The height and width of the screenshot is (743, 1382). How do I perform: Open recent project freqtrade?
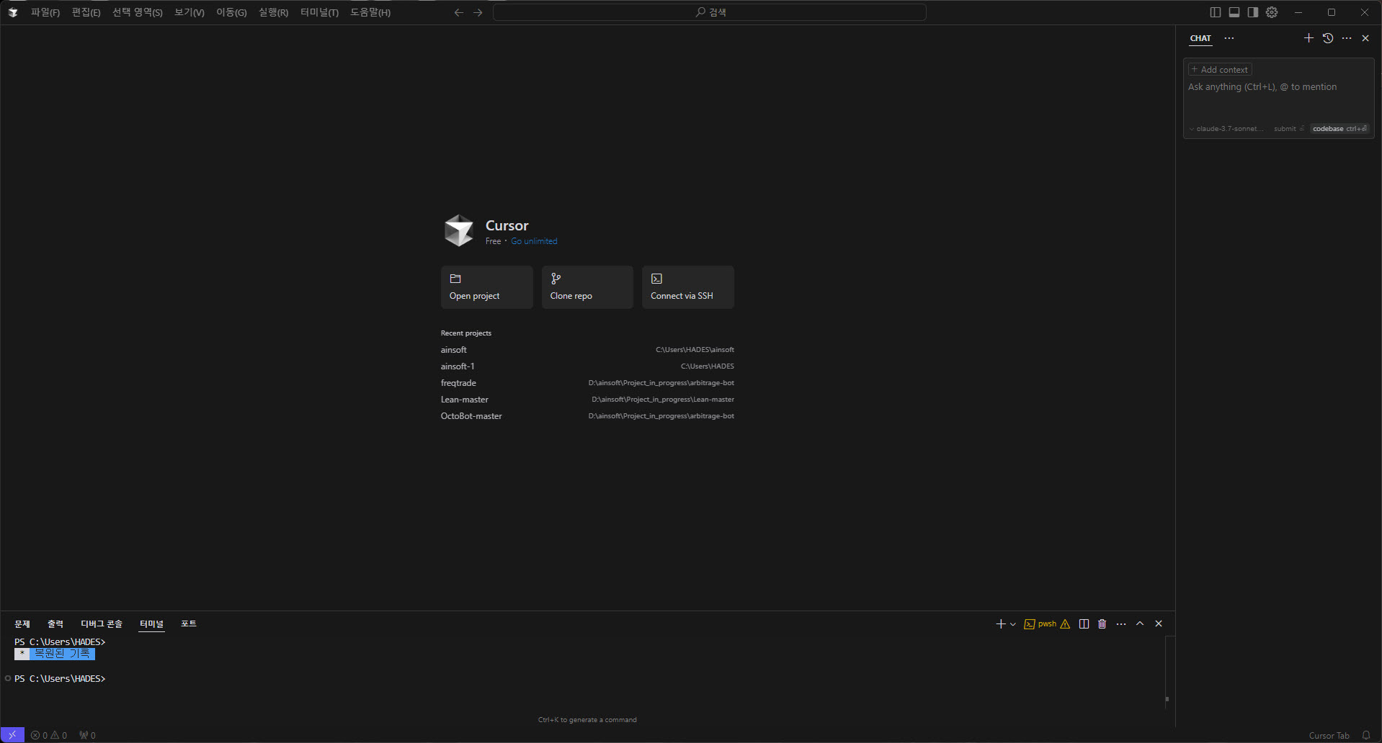point(587,383)
